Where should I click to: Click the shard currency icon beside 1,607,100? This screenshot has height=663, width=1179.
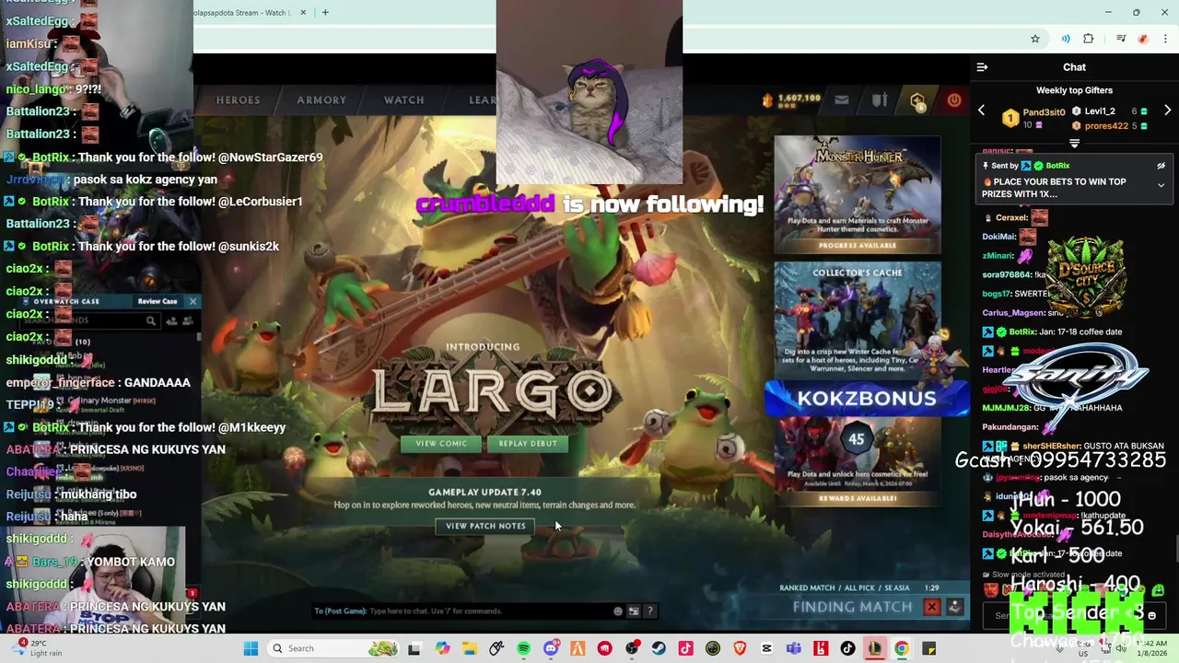tap(767, 99)
